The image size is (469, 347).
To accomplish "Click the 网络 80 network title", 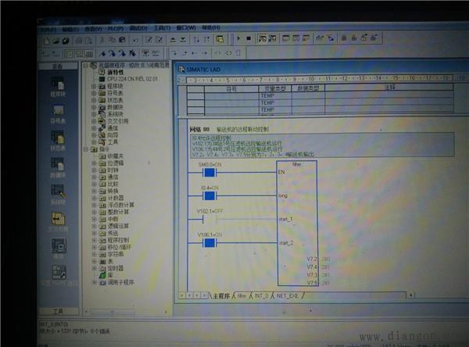I will pos(199,129).
